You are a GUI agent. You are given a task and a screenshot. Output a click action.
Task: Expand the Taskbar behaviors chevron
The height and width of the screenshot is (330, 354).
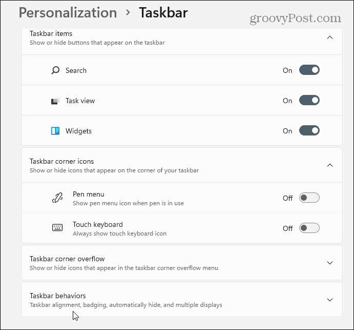click(330, 300)
